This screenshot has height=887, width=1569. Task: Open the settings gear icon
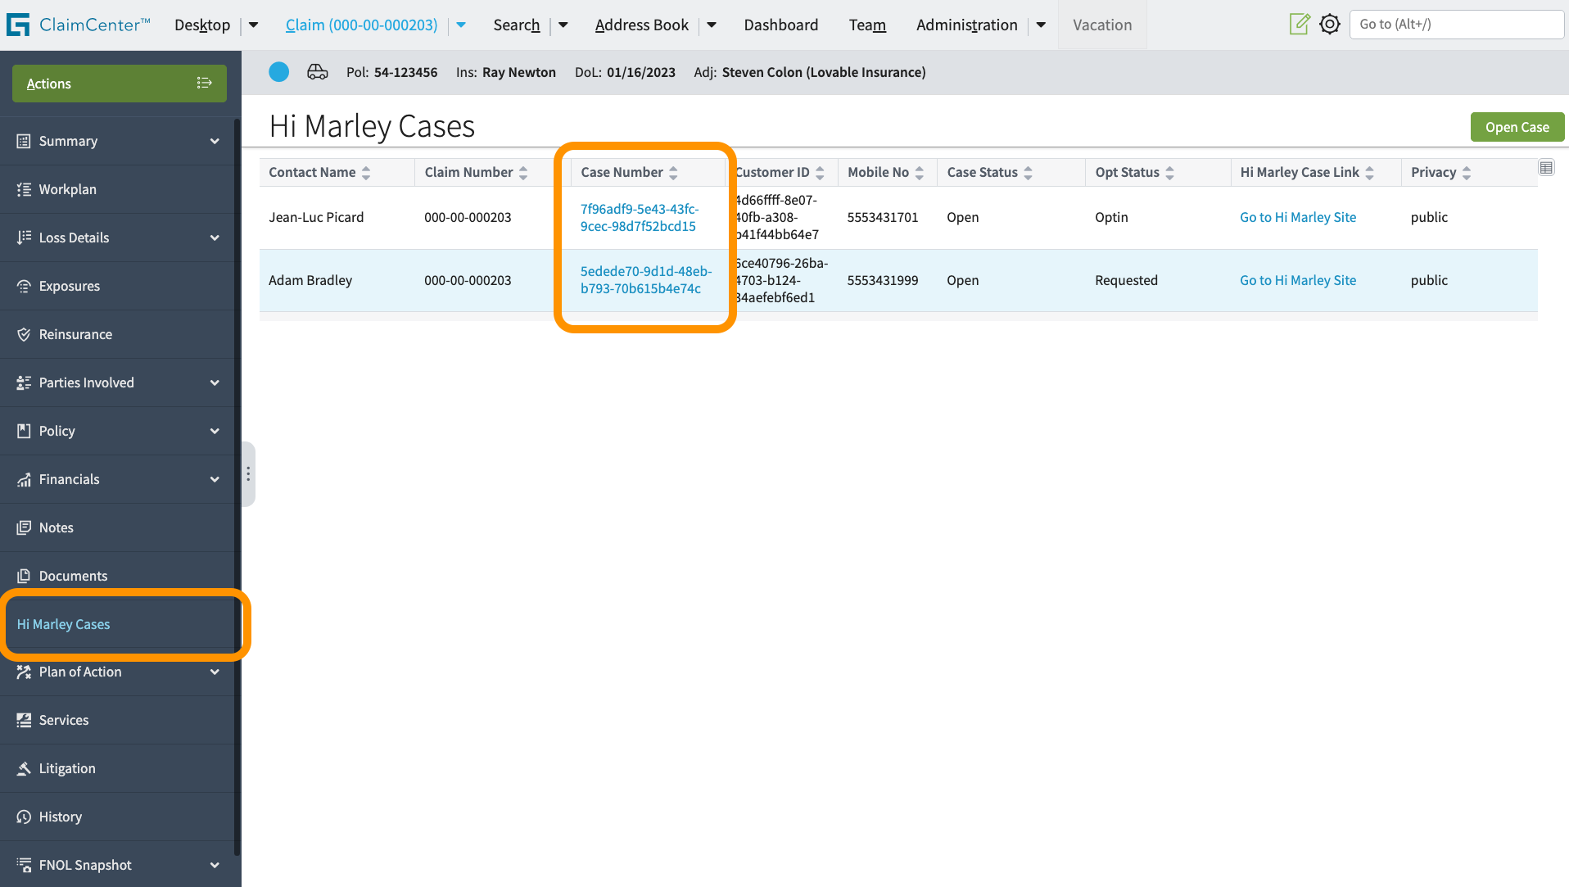click(x=1330, y=25)
